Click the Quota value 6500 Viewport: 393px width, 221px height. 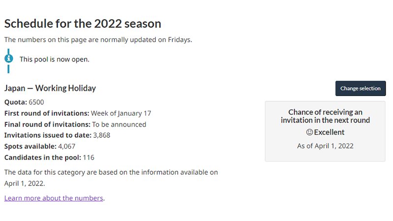click(36, 102)
